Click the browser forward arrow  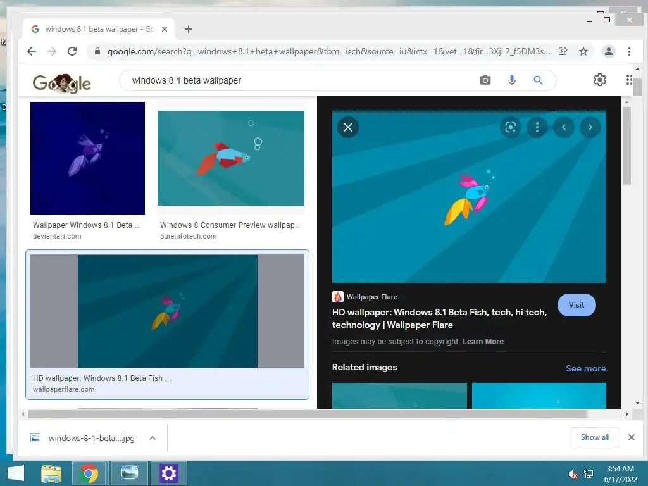(x=52, y=51)
